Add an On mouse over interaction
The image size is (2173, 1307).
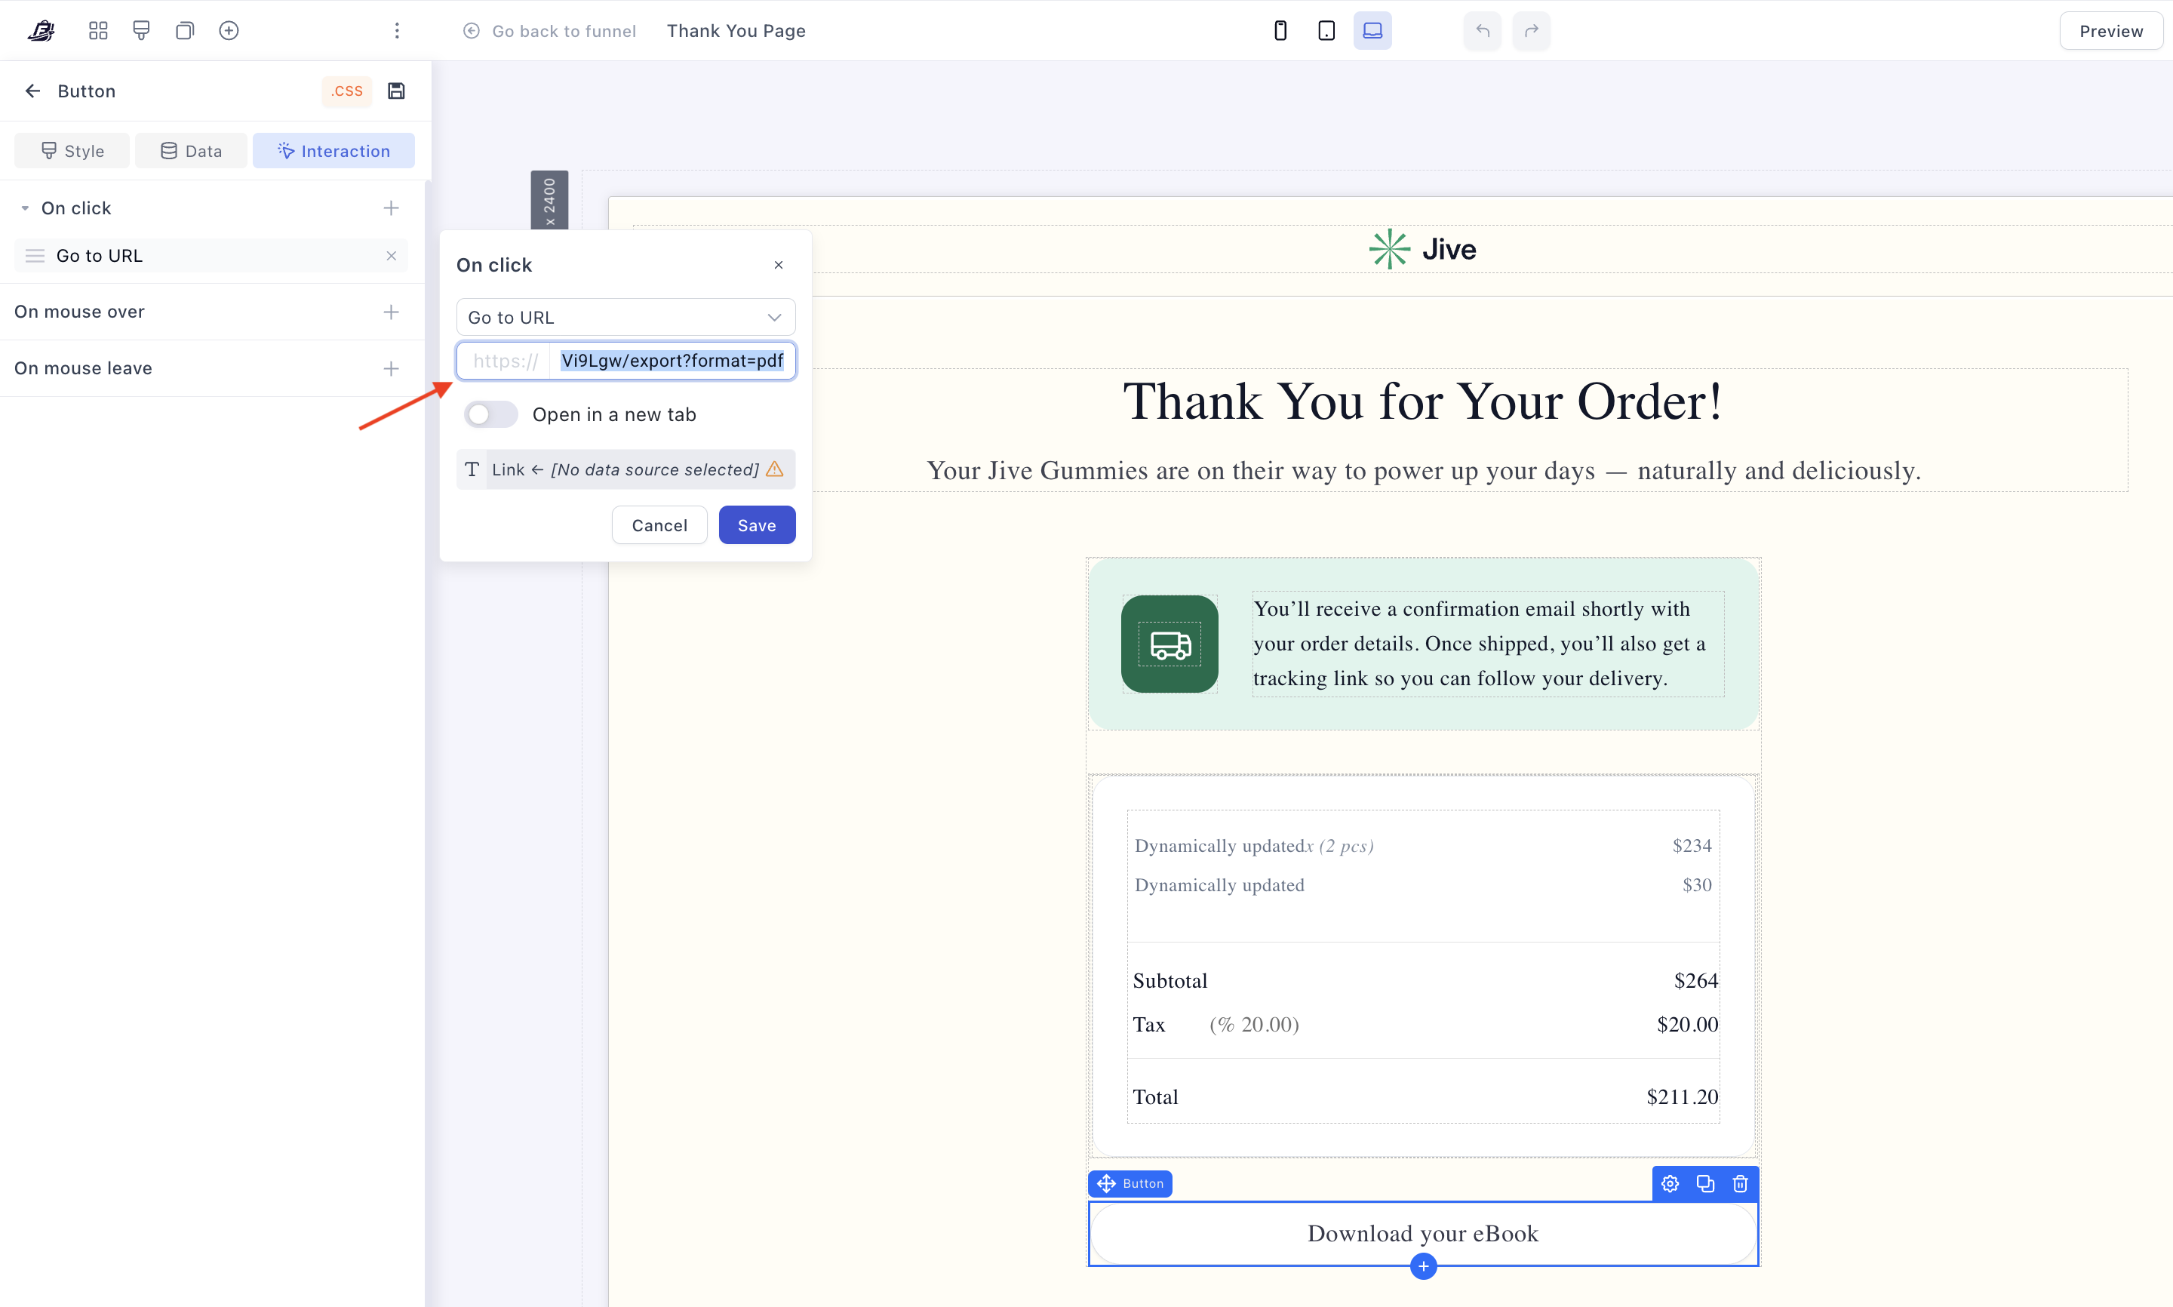pos(391,312)
